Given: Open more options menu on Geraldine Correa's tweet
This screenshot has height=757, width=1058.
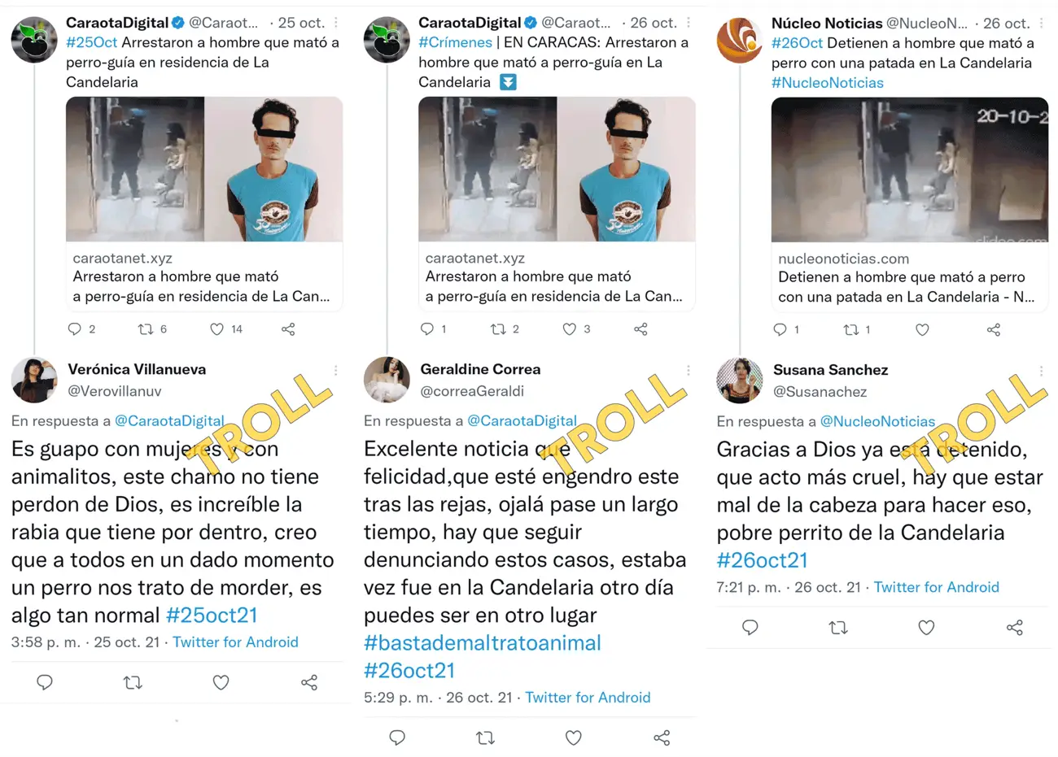Looking at the screenshot, I should pos(688,370).
